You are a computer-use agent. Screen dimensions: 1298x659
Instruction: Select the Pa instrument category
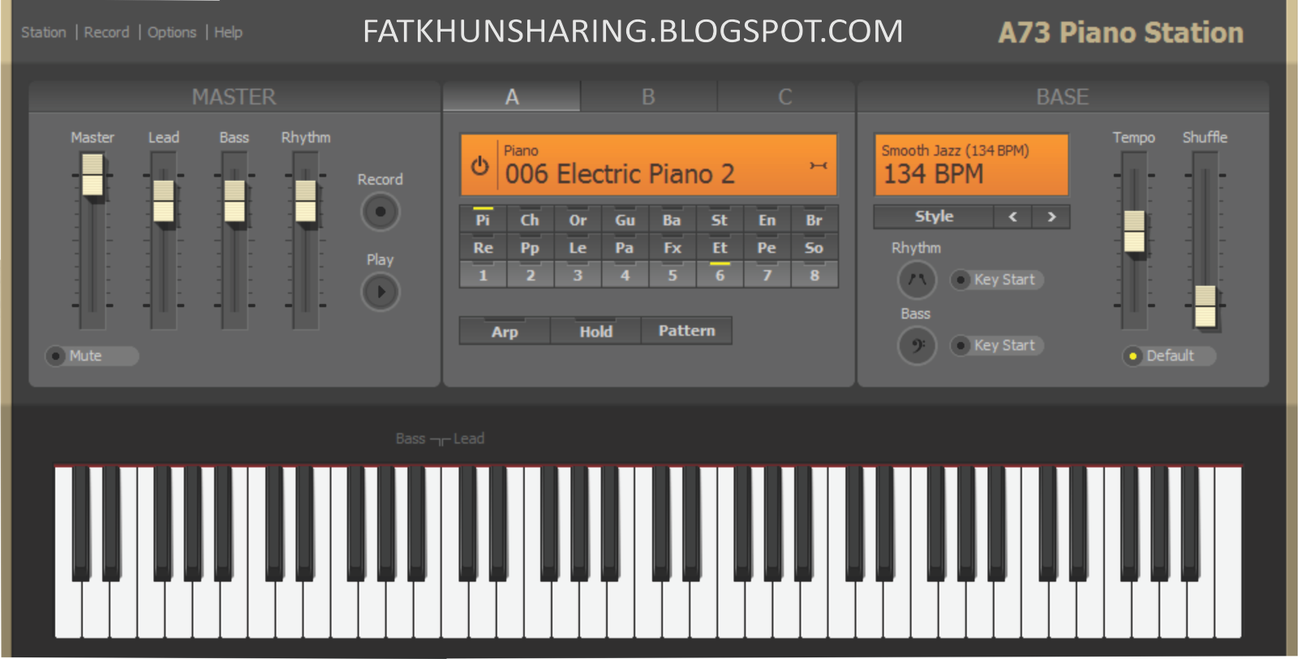pos(625,247)
